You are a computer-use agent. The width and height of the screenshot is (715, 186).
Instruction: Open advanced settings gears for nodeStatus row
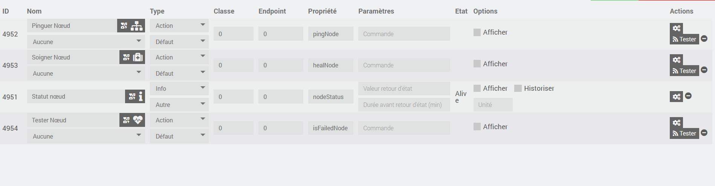point(676,97)
